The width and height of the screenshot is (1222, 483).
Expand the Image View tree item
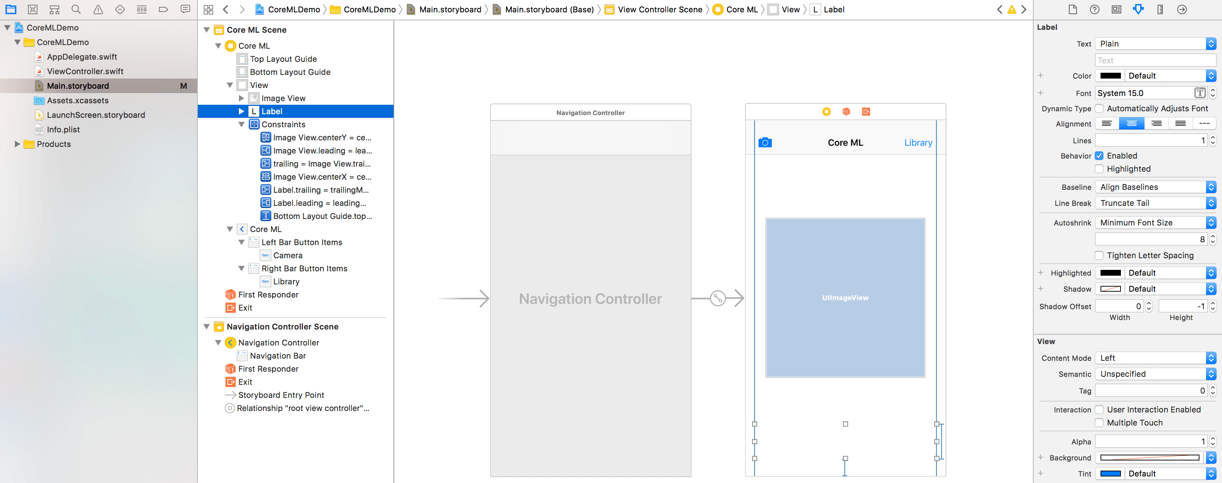pyautogui.click(x=241, y=98)
